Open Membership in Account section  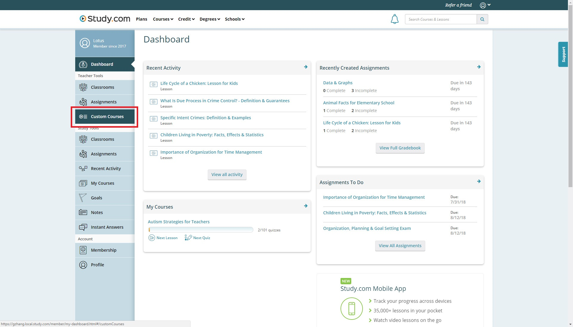pos(104,250)
